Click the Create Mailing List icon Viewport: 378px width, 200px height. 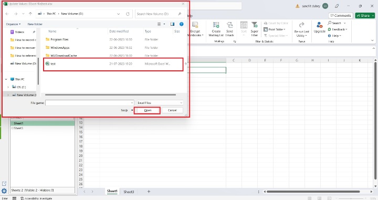pos(216,25)
